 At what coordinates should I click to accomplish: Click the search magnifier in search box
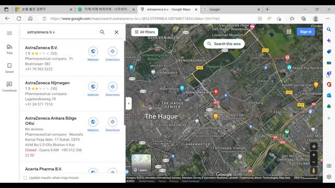(103, 32)
